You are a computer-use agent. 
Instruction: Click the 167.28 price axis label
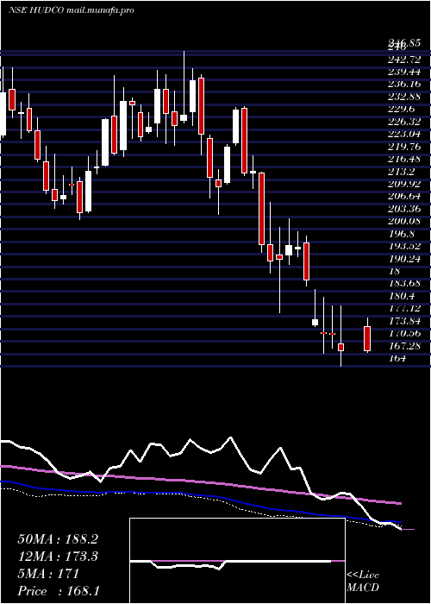404,345
